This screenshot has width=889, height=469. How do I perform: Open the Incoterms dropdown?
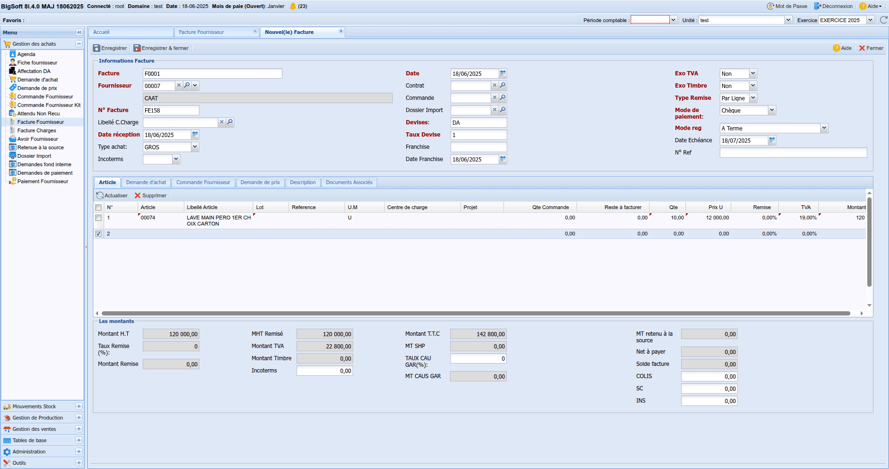coord(176,159)
